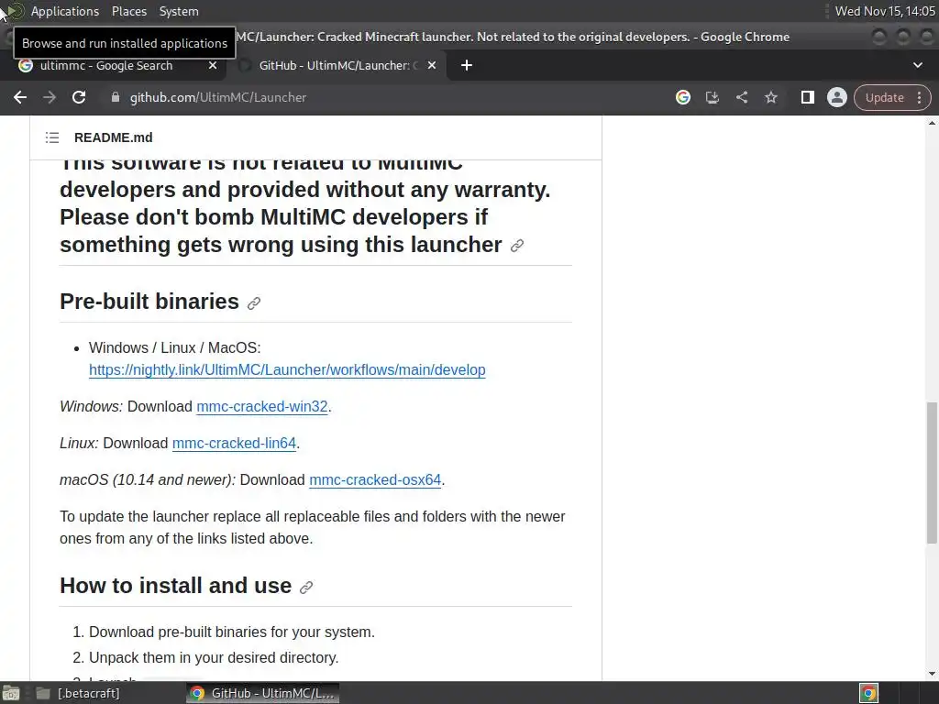The height and width of the screenshot is (704, 939).
Task: Share this page using the share icon
Action: (741, 97)
